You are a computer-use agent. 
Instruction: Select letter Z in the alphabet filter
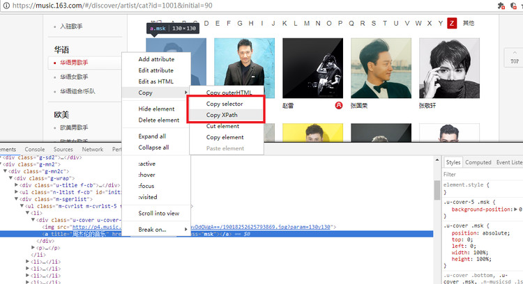pyautogui.click(x=452, y=23)
